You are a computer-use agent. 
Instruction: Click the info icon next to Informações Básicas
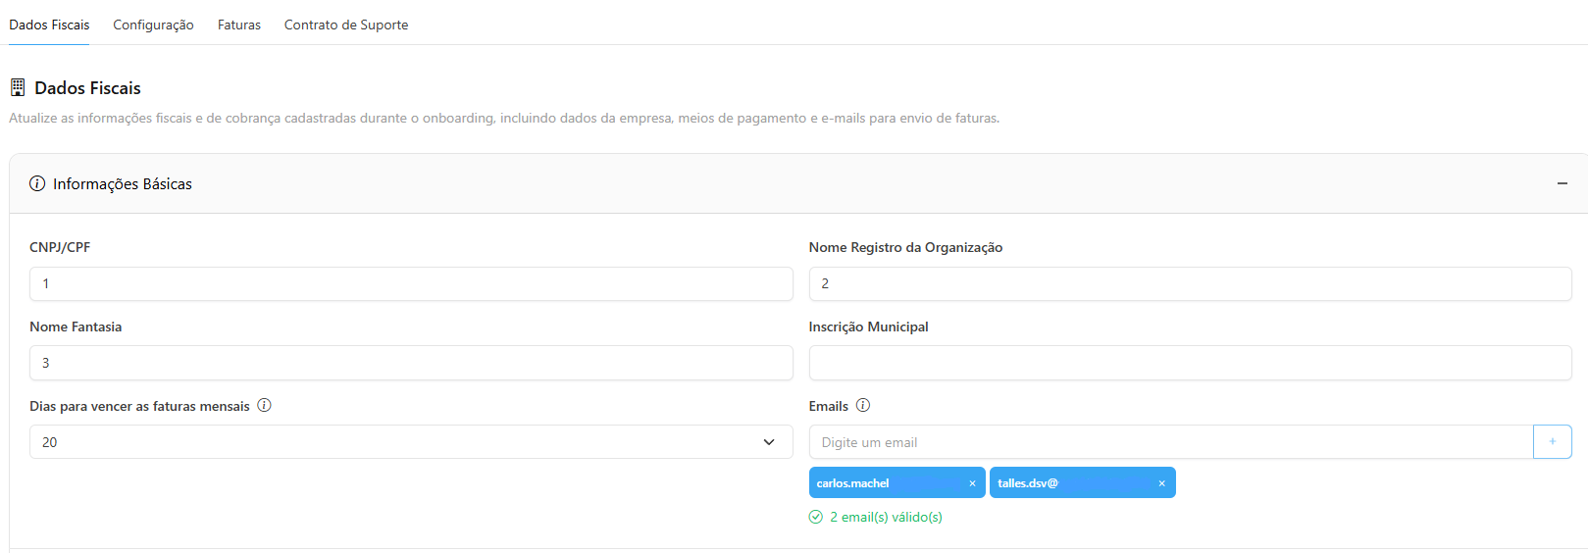coord(37,184)
